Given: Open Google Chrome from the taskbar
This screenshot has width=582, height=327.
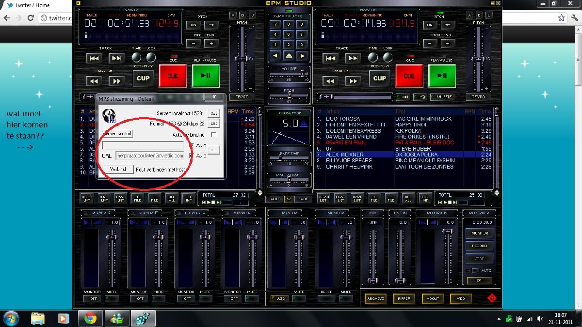Looking at the screenshot, I should pyautogui.click(x=90, y=318).
